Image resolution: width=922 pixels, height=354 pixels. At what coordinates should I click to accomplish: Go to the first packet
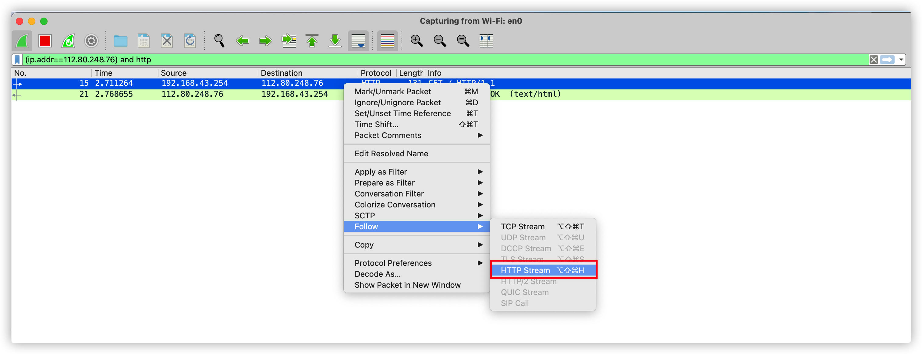coord(312,41)
